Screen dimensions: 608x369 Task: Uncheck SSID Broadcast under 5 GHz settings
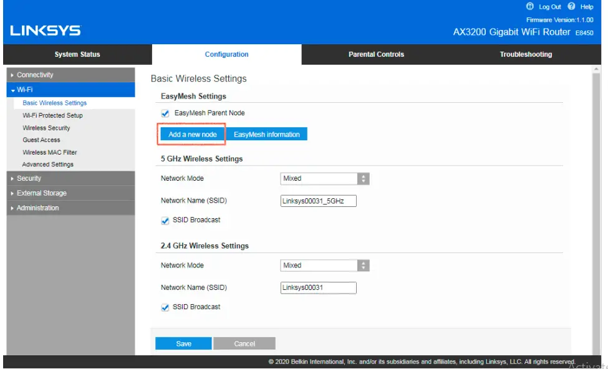[165, 219]
